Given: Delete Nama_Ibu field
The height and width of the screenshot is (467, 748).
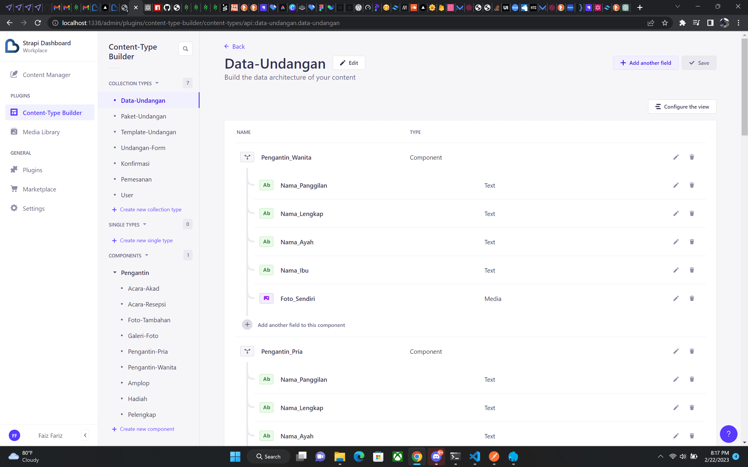Looking at the screenshot, I should click(692, 270).
